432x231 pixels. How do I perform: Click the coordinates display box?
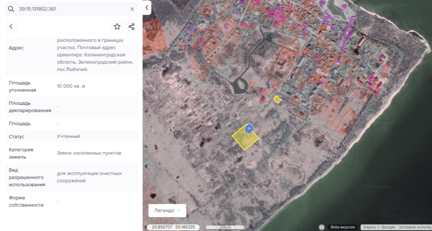click(x=173, y=227)
